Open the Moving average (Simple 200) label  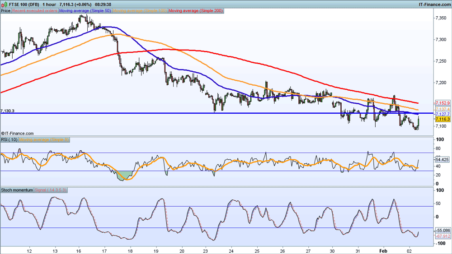196,11
